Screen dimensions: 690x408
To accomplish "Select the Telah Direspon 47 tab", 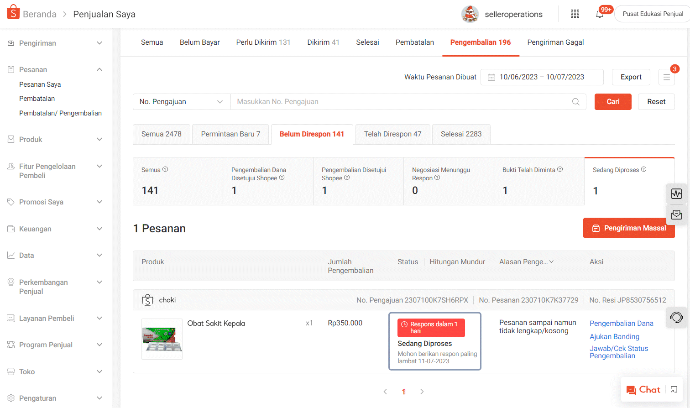I will pyautogui.click(x=392, y=134).
